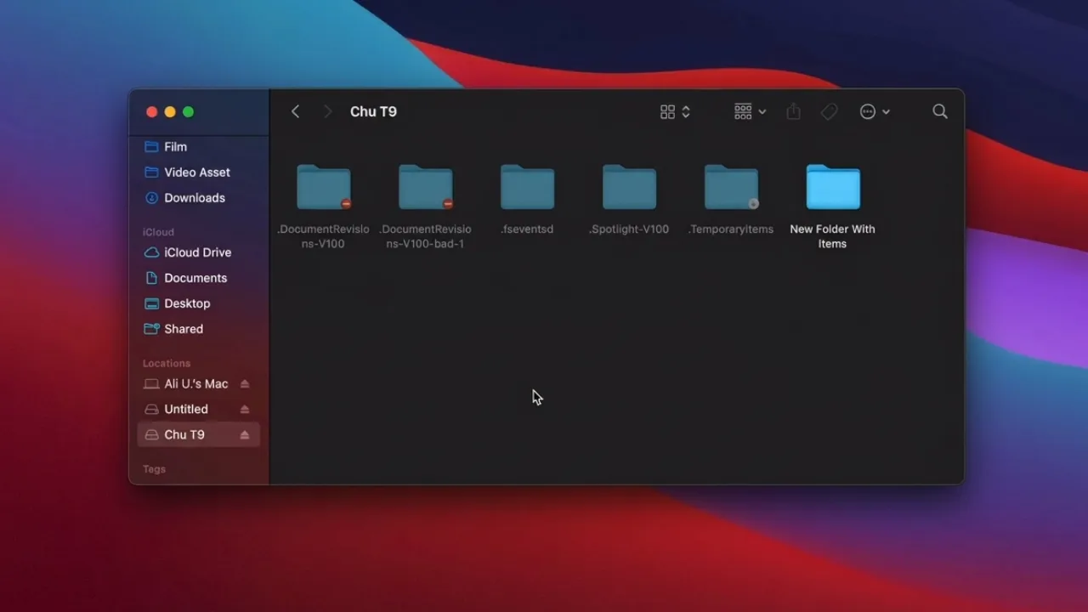Open the More actions ellipsis menu
The width and height of the screenshot is (1088, 612).
pos(875,111)
